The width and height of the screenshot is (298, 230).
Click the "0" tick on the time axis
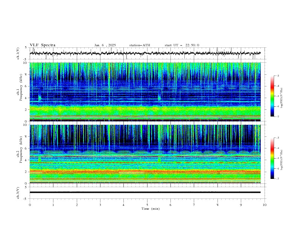(x=30, y=205)
